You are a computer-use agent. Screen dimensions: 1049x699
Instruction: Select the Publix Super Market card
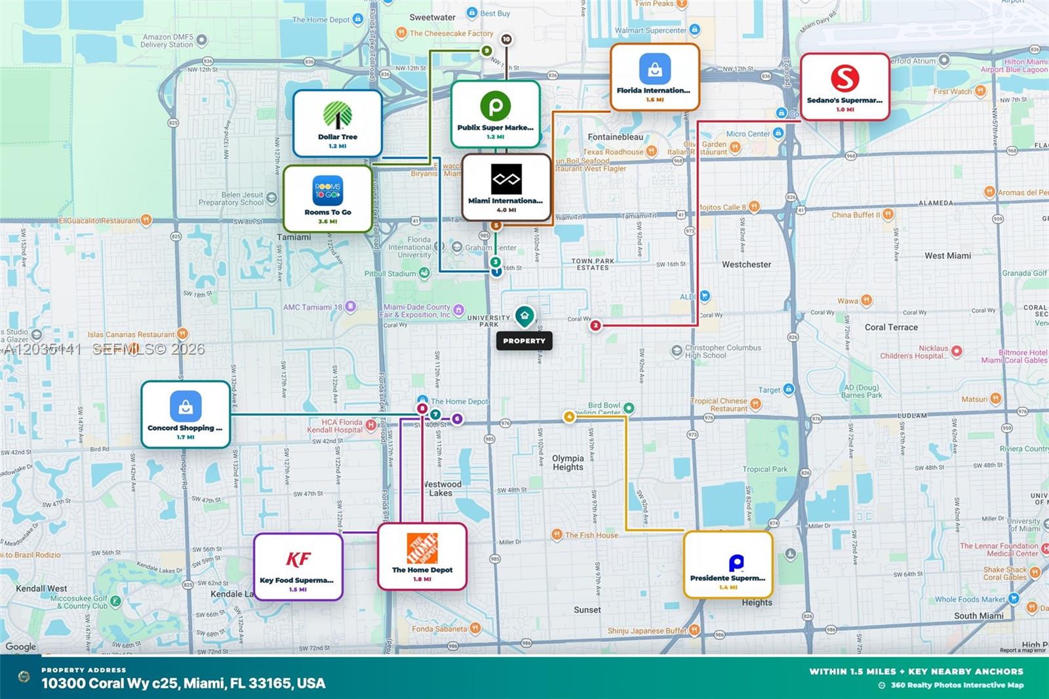point(496,114)
